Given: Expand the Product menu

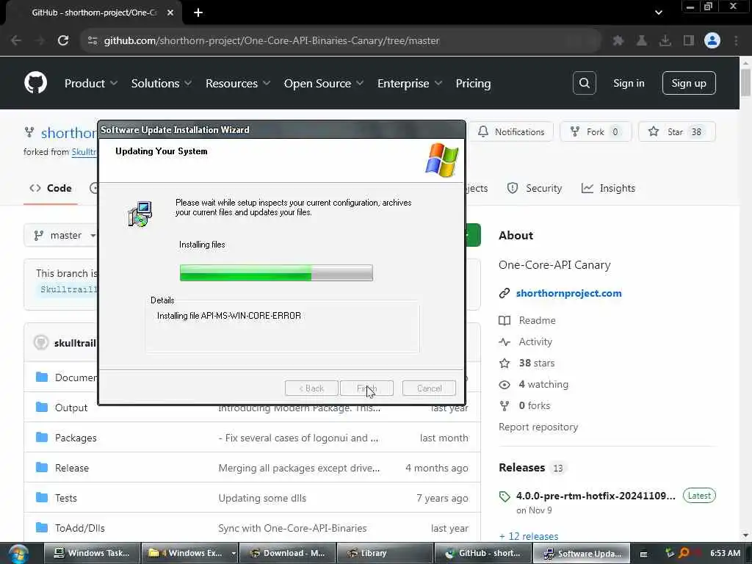Looking at the screenshot, I should (91, 83).
